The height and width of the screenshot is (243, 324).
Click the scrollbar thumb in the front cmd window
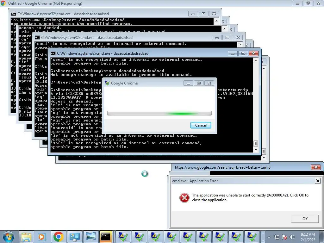tap(256, 143)
